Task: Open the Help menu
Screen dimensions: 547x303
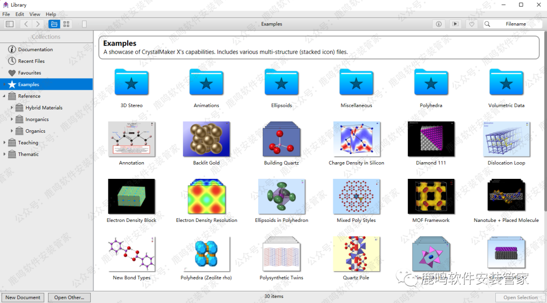Action: point(51,14)
